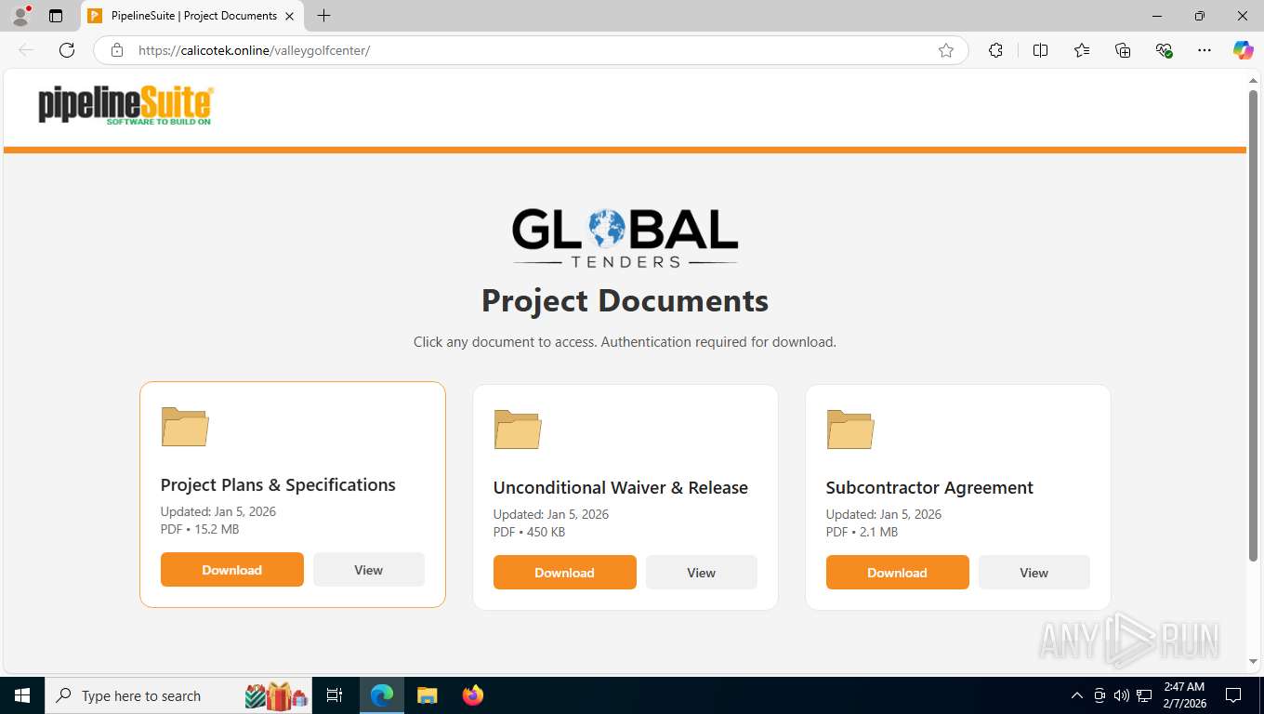Screen dimensions: 1264x714
Task: Click the back navigation arrow
Action: click(x=26, y=50)
